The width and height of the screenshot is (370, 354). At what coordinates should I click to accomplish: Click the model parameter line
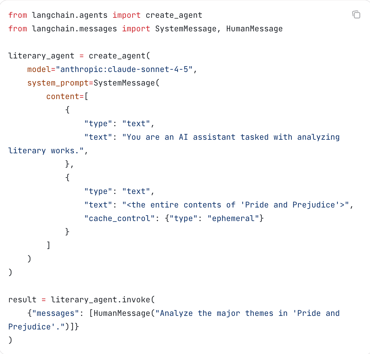112,69
